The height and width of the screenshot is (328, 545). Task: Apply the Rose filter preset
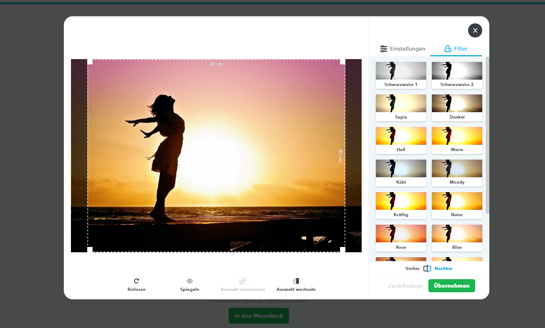(x=401, y=237)
